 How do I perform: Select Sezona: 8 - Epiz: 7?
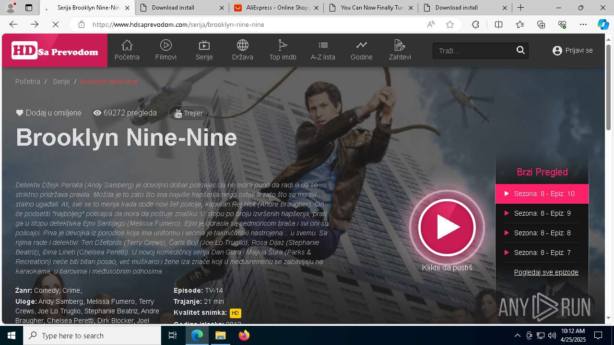click(542, 253)
